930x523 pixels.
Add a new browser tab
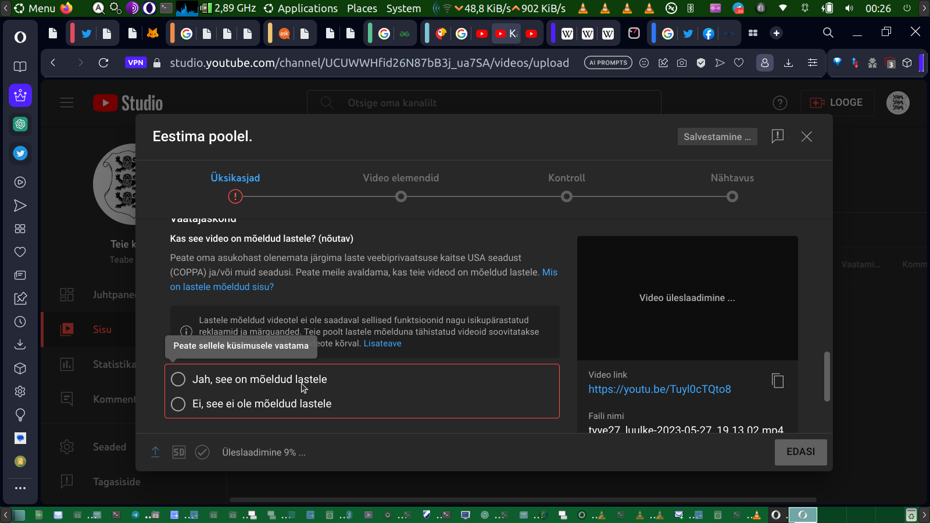click(777, 33)
